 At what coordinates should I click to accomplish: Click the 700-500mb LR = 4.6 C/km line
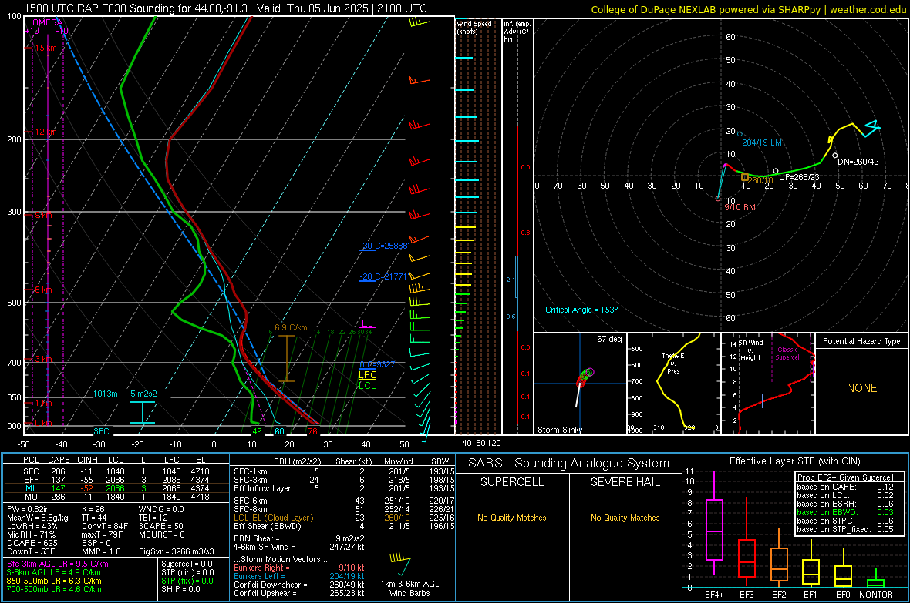54,589
